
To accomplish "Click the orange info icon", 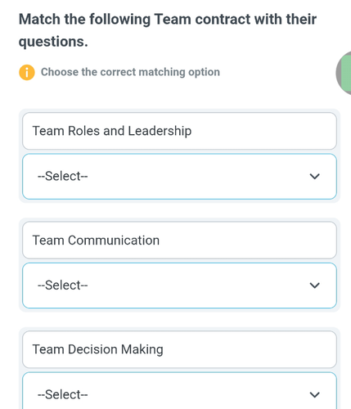I will click(27, 73).
